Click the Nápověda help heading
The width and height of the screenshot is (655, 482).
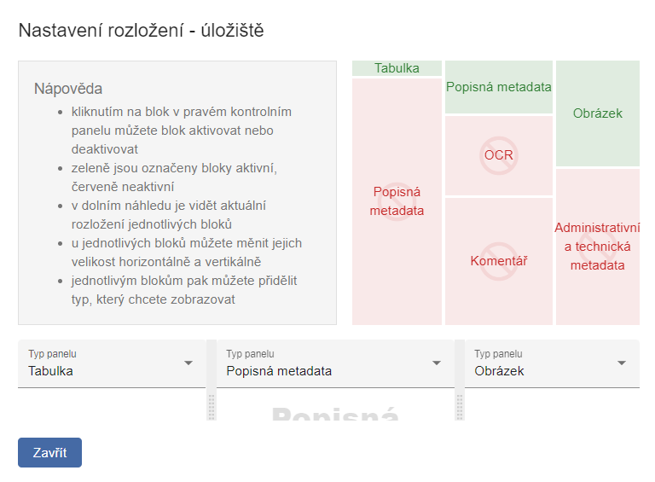[68, 89]
